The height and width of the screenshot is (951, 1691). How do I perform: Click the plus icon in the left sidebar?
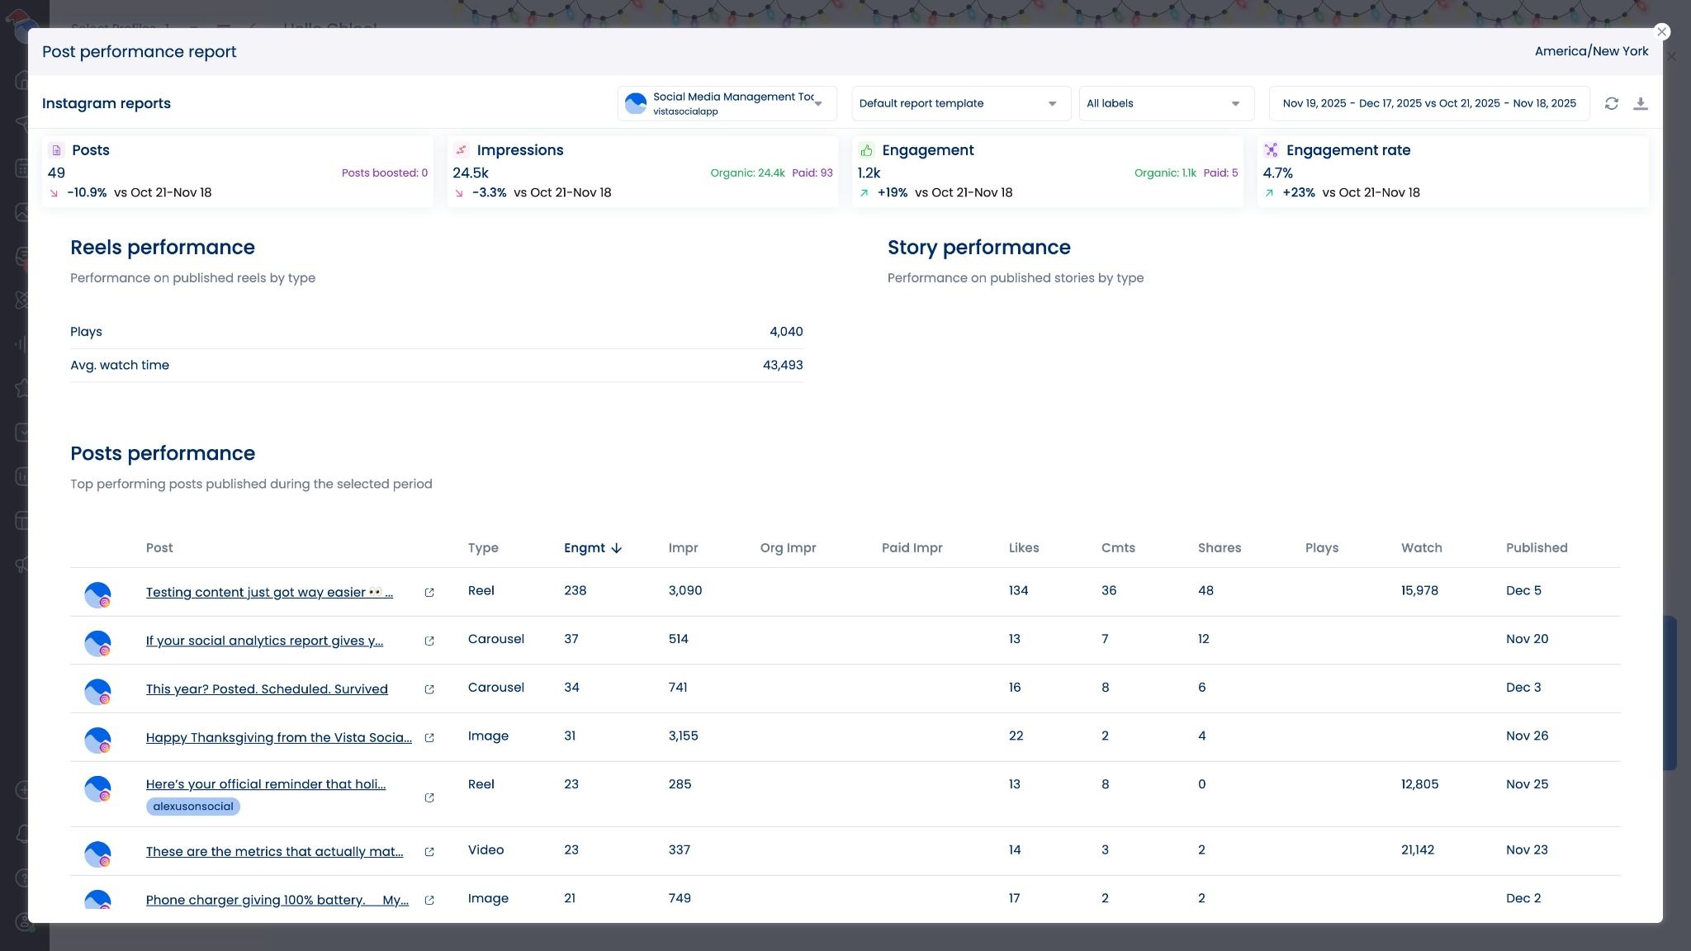click(23, 789)
